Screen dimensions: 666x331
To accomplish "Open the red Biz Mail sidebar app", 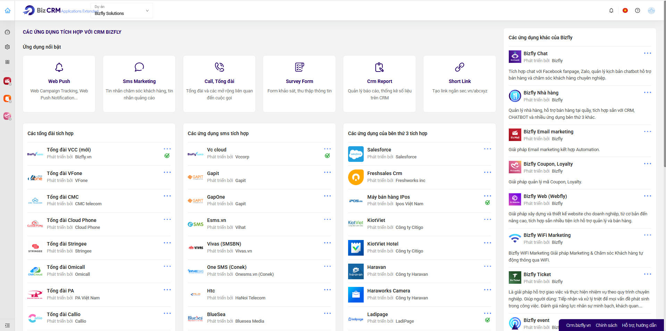I will pyautogui.click(x=7, y=81).
